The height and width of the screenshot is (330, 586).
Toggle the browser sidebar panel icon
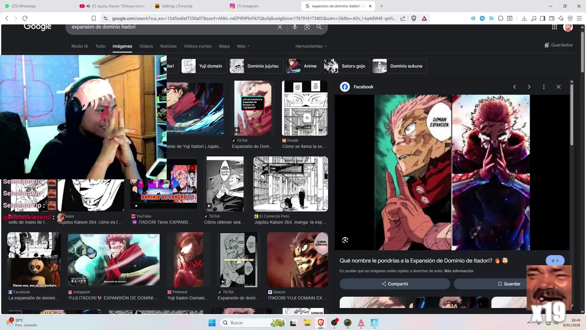(543, 18)
